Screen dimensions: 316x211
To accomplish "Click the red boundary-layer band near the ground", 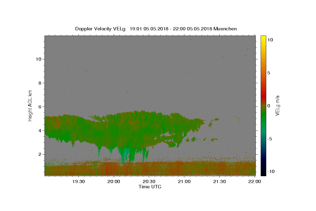I will click(150, 169).
